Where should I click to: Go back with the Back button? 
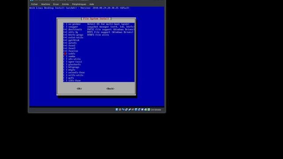(110, 88)
